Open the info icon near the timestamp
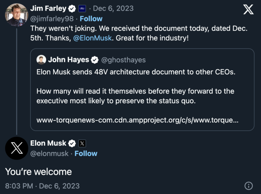 [249, 186]
